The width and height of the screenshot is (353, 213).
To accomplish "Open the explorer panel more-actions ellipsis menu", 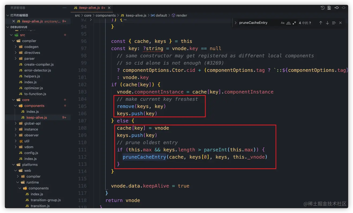I will coord(64,8).
